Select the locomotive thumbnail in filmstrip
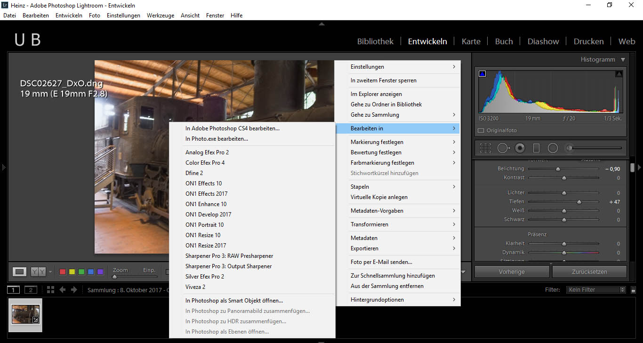 25,314
